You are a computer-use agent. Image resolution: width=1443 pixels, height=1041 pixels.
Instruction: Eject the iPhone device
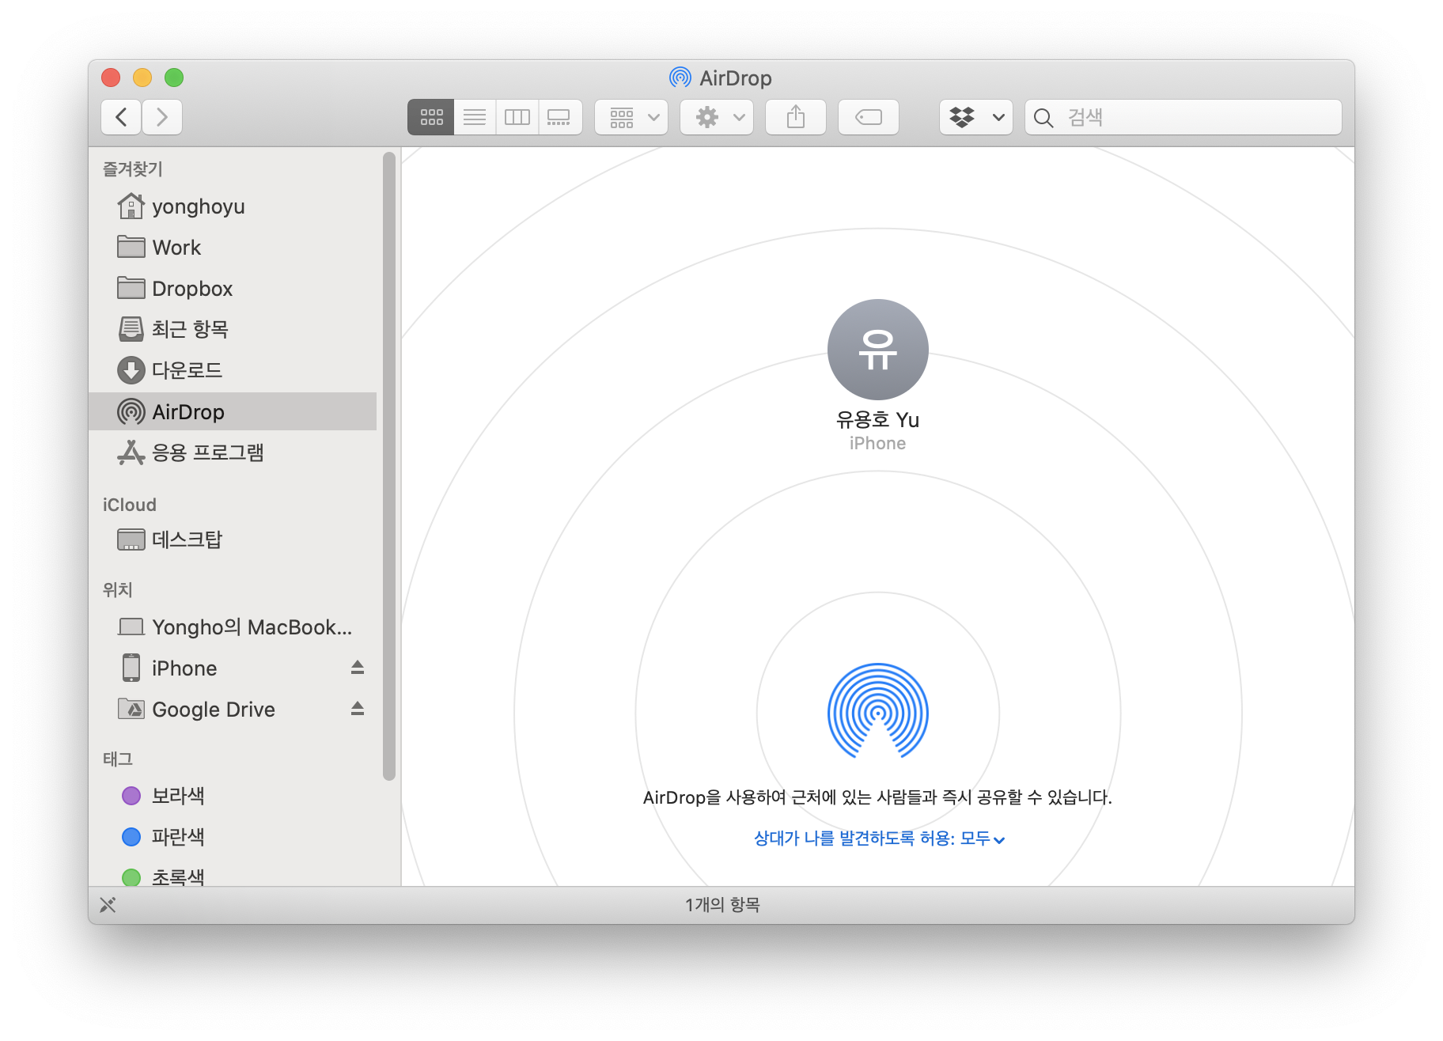358,668
